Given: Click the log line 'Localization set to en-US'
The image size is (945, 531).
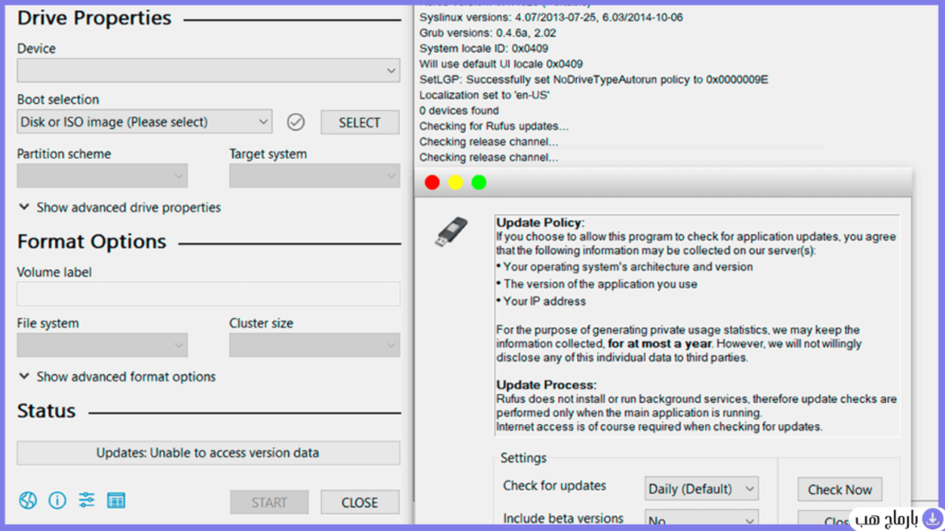Looking at the screenshot, I should (484, 95).
